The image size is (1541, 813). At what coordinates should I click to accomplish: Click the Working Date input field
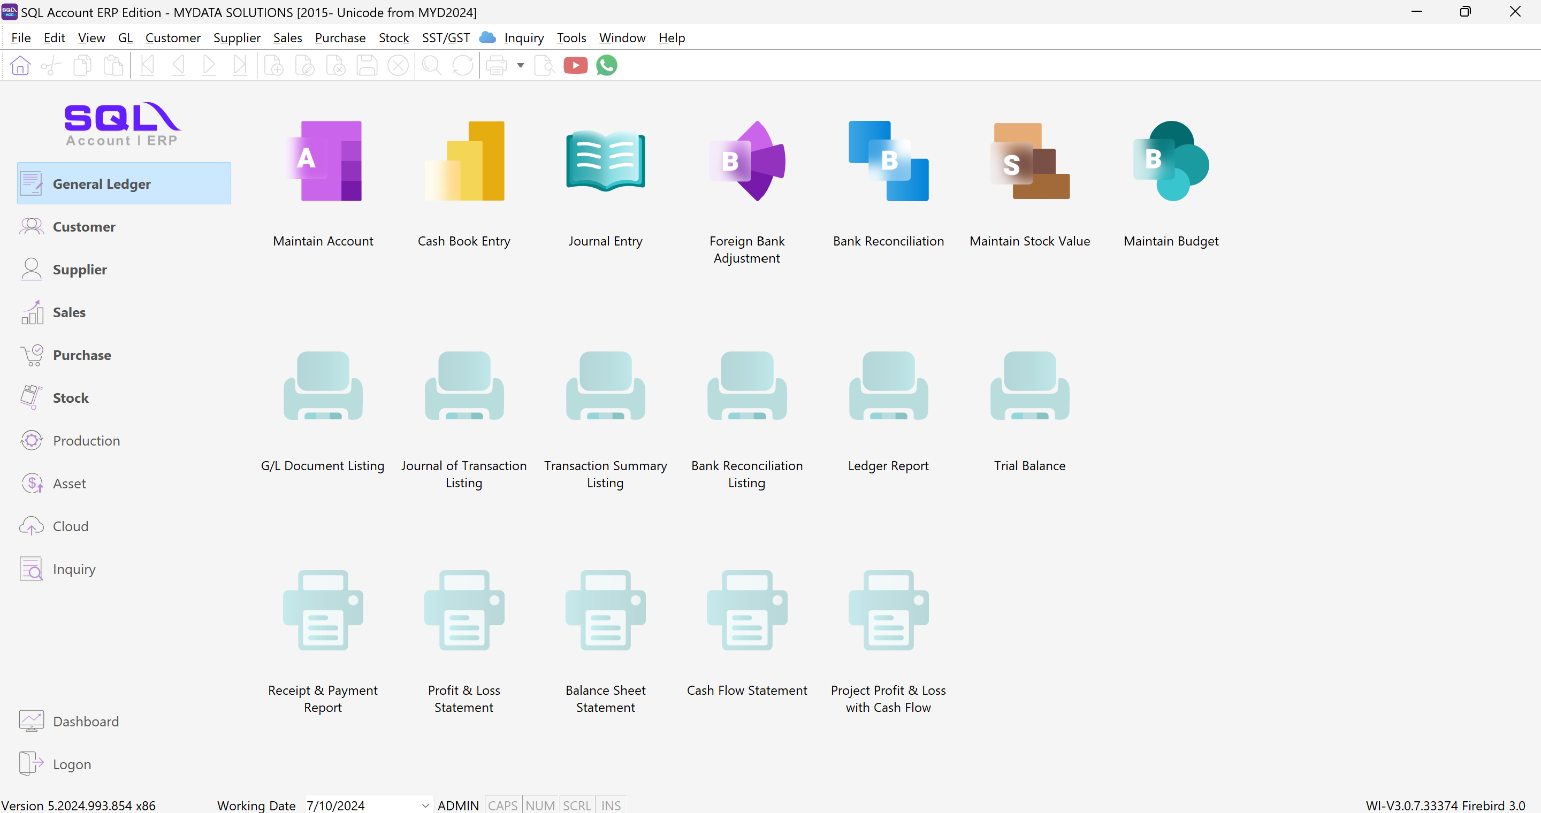[360, 805]
